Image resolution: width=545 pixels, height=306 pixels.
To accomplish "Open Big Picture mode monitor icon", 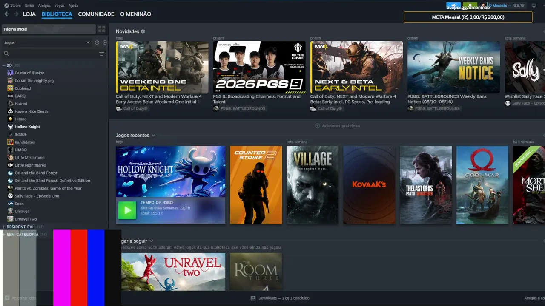I will click(534, 6).
